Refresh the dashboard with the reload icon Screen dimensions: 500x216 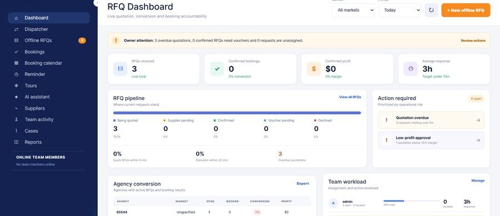coord(431,10)
